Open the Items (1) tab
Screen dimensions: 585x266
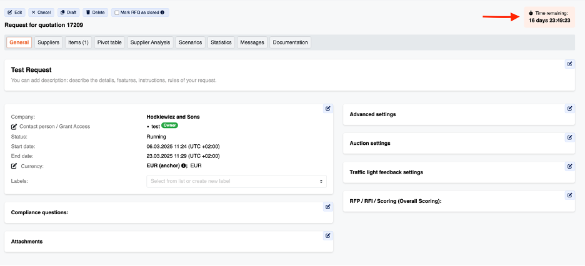[x=78, y=42]
